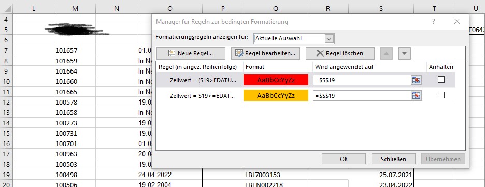This screenshot has width=485, height=187.
Task: Click cell containing 101665
Action: pyautogui.click(x=75, y=92)
